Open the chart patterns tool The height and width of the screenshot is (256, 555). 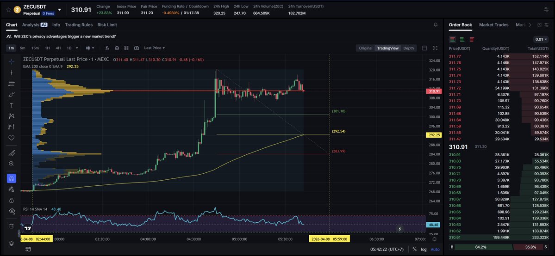pos(11,116)
